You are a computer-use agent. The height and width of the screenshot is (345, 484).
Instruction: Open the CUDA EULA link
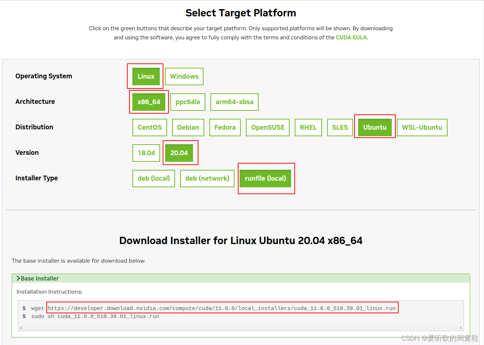(351, 37)
